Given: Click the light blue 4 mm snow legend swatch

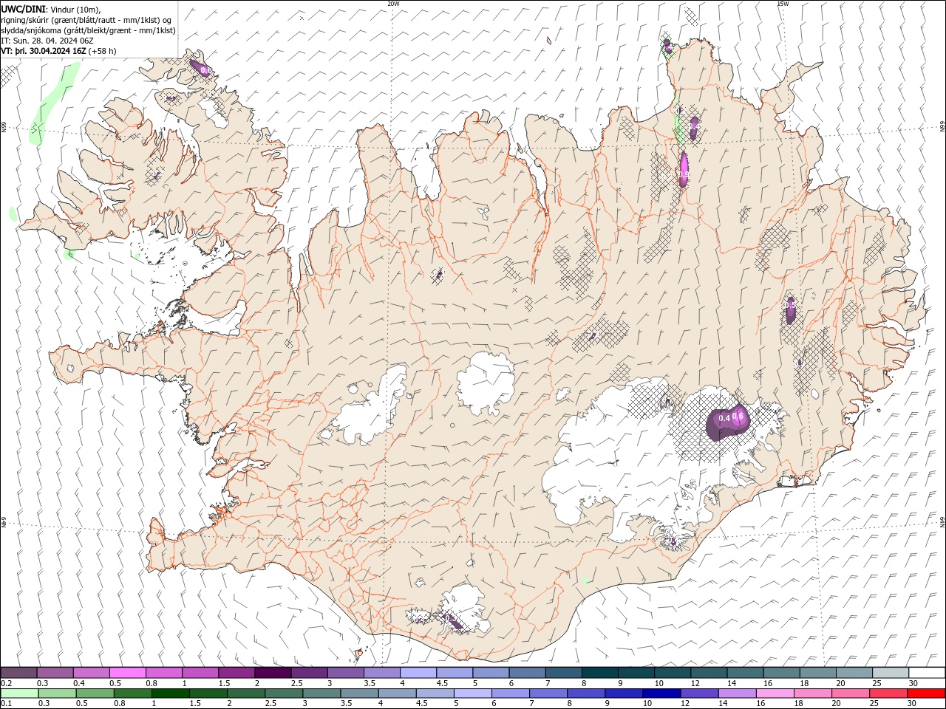Looking at the screenshot, I should 419,672.
